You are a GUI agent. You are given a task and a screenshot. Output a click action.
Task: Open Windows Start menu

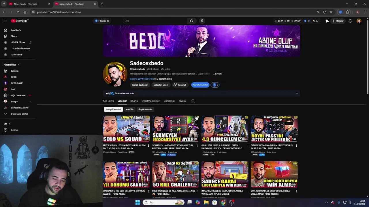[138, 202]
